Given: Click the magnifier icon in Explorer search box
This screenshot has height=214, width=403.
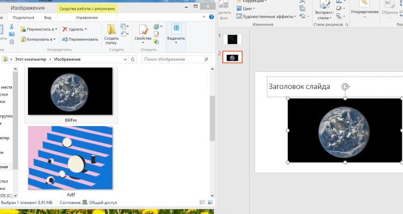Looking at the screenshot, I should coord(206,59).
